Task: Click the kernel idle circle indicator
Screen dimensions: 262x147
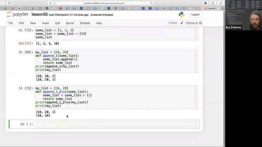Action: point(200,23)
